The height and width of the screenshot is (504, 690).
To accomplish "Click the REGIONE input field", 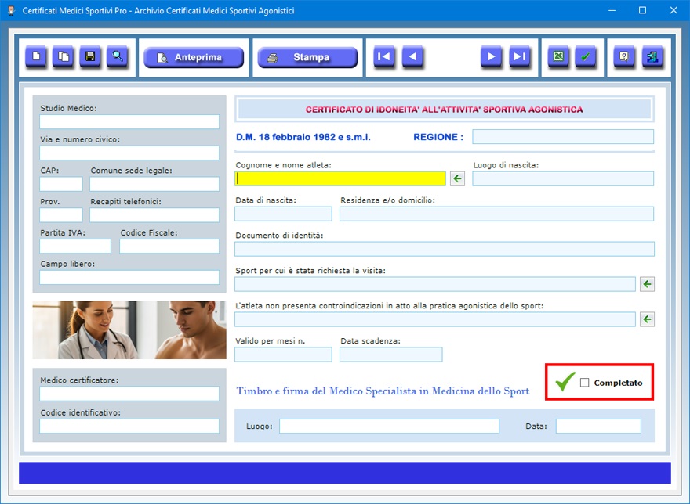I will point(562,137).
